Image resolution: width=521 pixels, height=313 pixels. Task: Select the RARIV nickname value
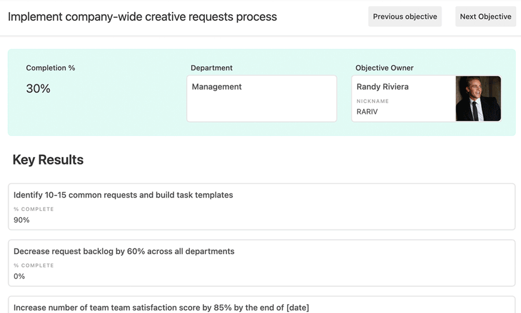pyautogui.click(x=367, y=111)
